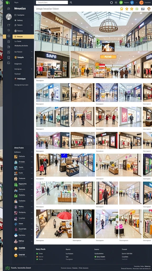
Task: Click the green sparkle icon above gallery
Action: 137,9
